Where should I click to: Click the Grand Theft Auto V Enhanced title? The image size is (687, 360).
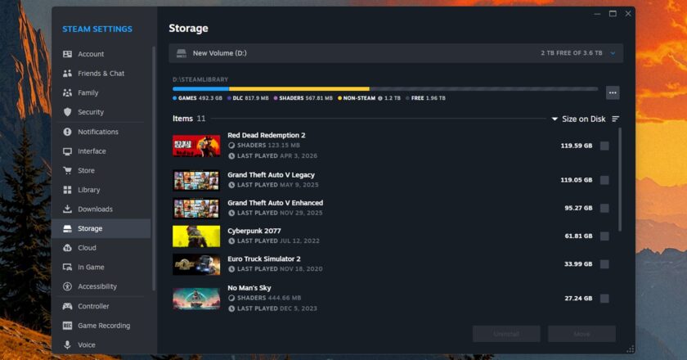click(275, 203)
